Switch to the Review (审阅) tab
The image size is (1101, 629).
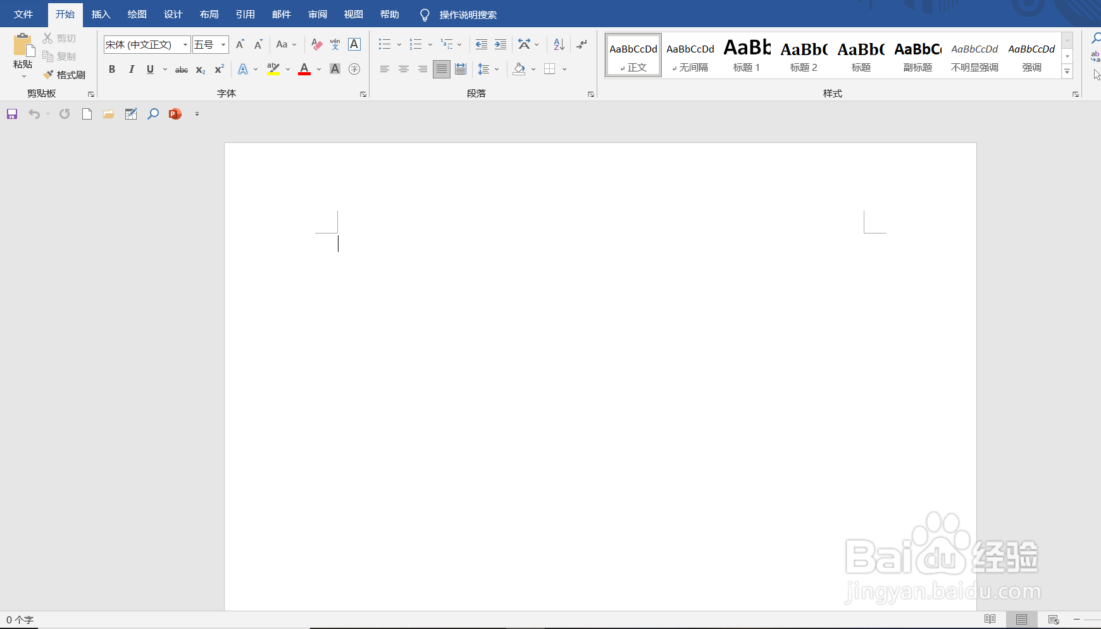(318, 15)
